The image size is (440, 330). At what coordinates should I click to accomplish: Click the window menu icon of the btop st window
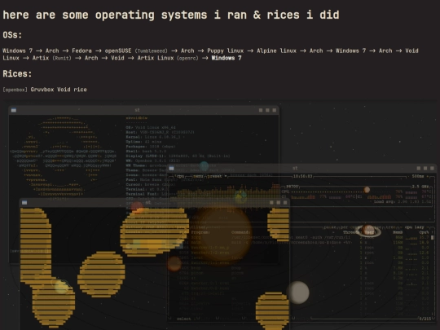click(171, 169)
